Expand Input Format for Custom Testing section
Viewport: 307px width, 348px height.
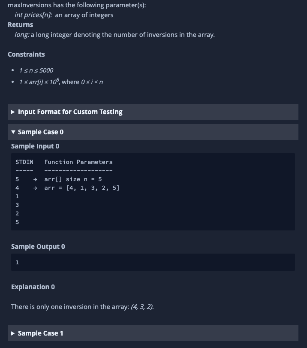(x=153, y=112)
